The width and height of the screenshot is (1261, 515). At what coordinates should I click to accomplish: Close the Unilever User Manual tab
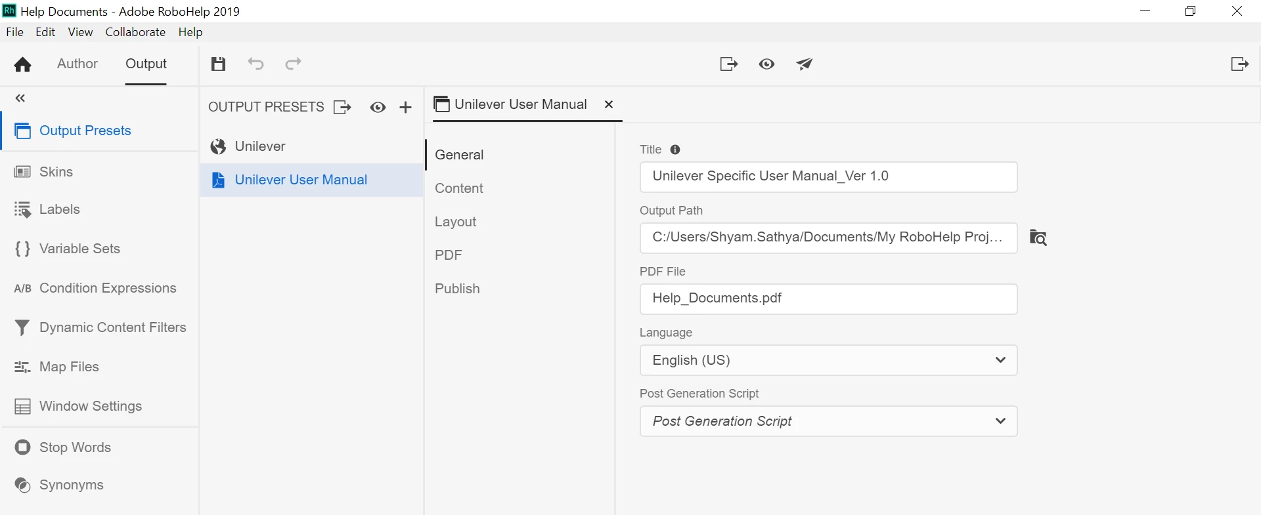(x=609, y=104)
